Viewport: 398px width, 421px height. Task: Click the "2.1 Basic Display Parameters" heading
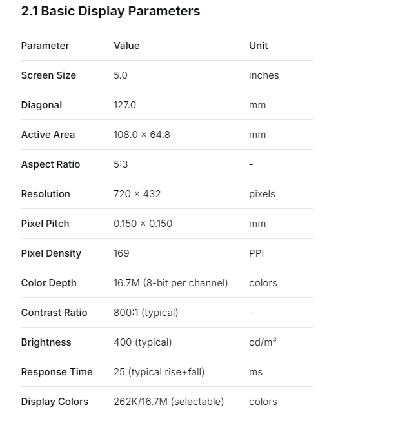pos(110,11)
